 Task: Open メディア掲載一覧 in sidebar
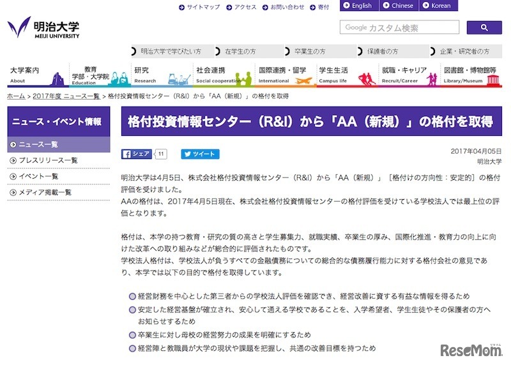click(x=45, y=192)
